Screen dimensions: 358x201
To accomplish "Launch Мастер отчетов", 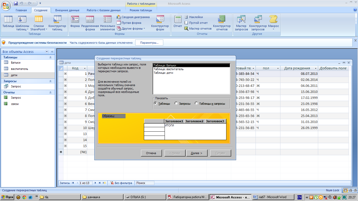I will (198, 29).
